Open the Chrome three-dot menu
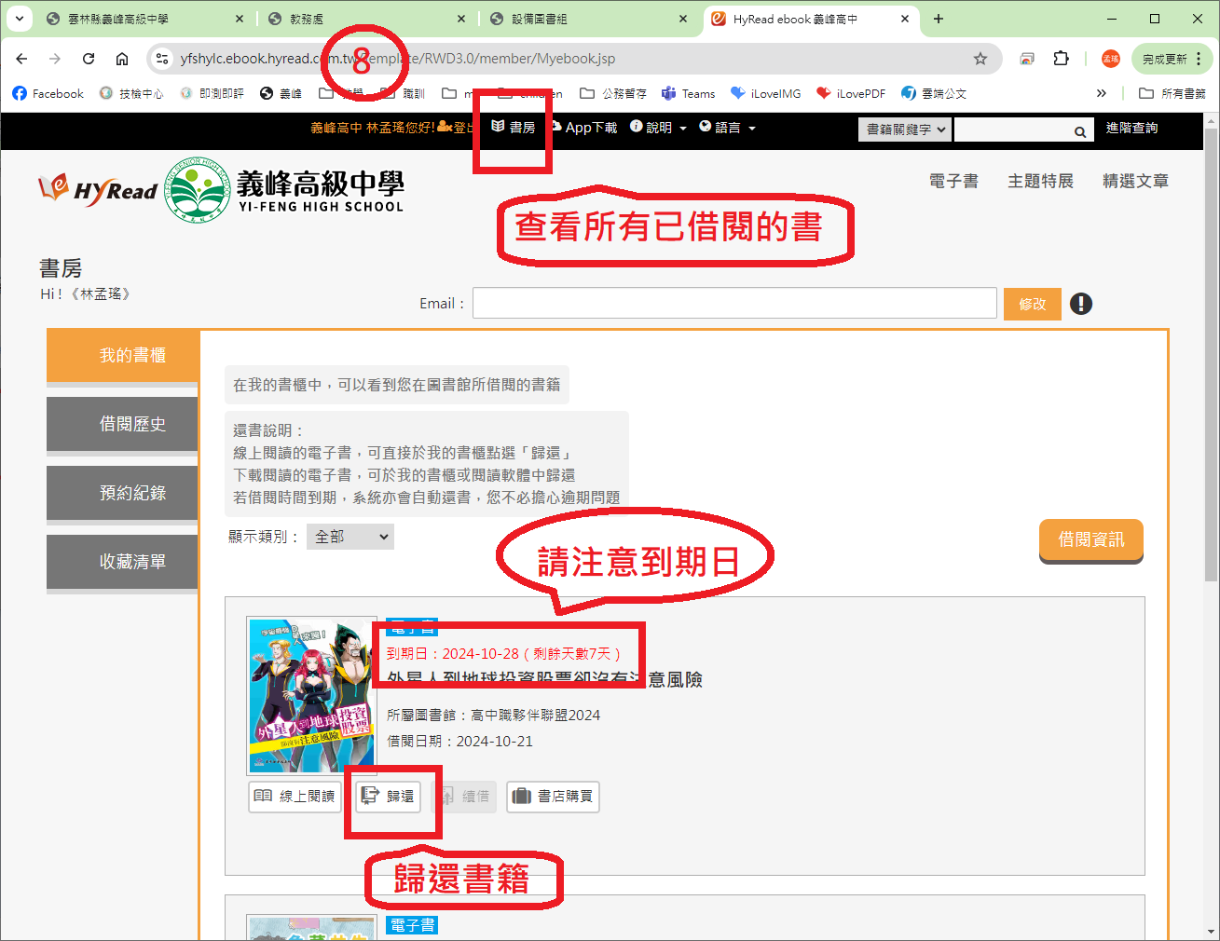1220x941 pixels. 1199,59
